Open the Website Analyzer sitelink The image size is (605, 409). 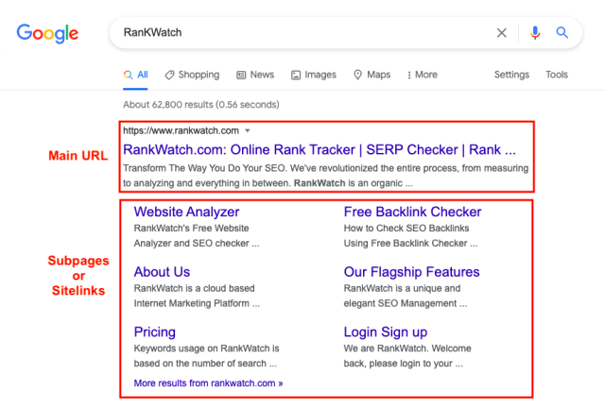click(x=186, y=212)
